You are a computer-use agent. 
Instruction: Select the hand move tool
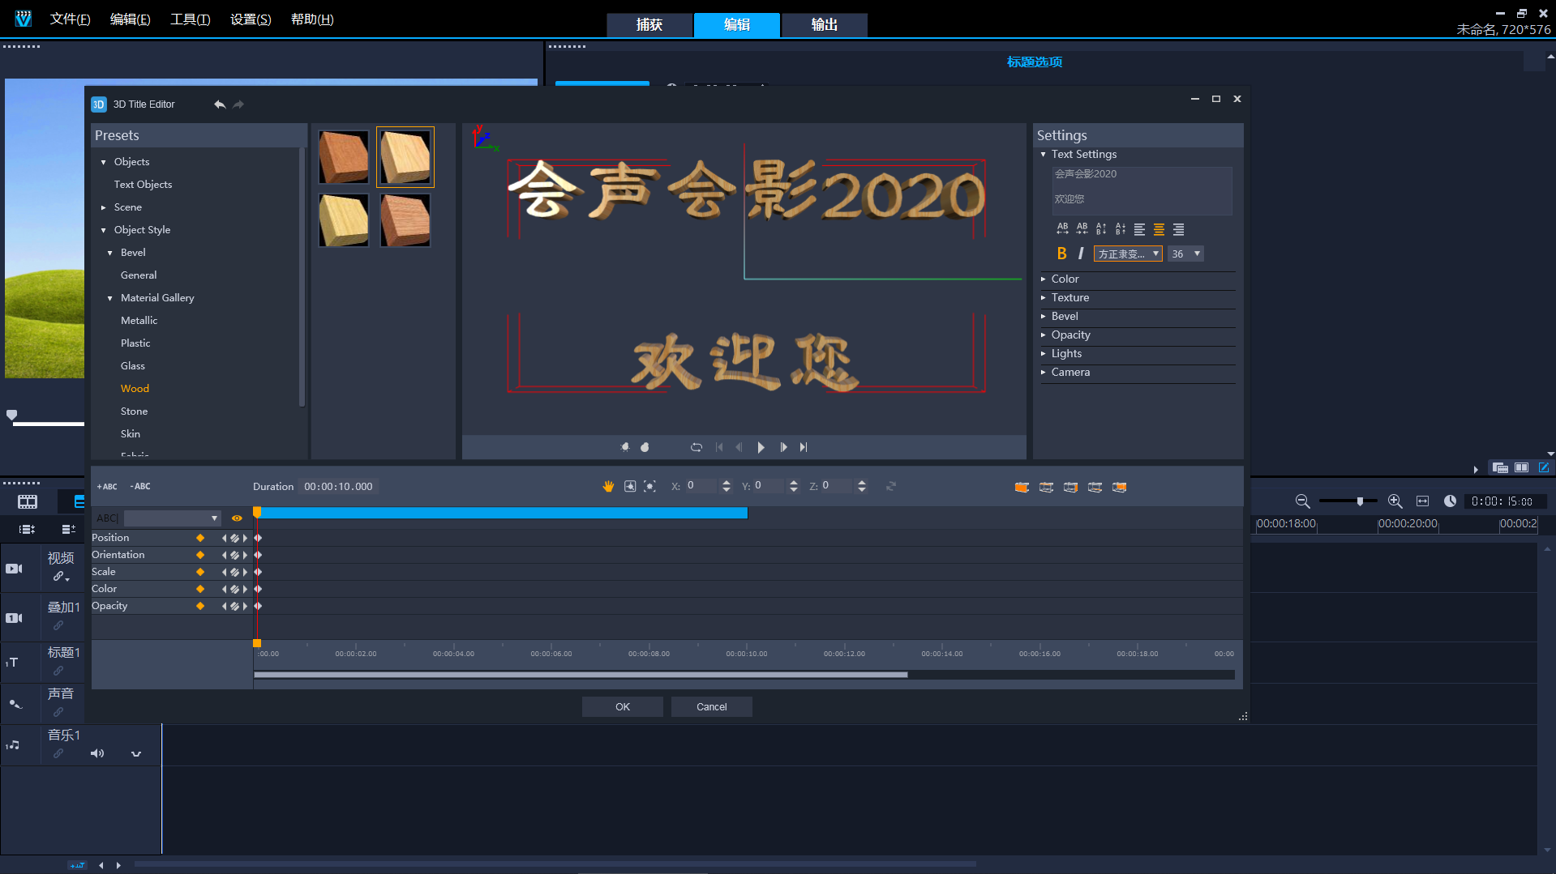[x=608, y=486]
